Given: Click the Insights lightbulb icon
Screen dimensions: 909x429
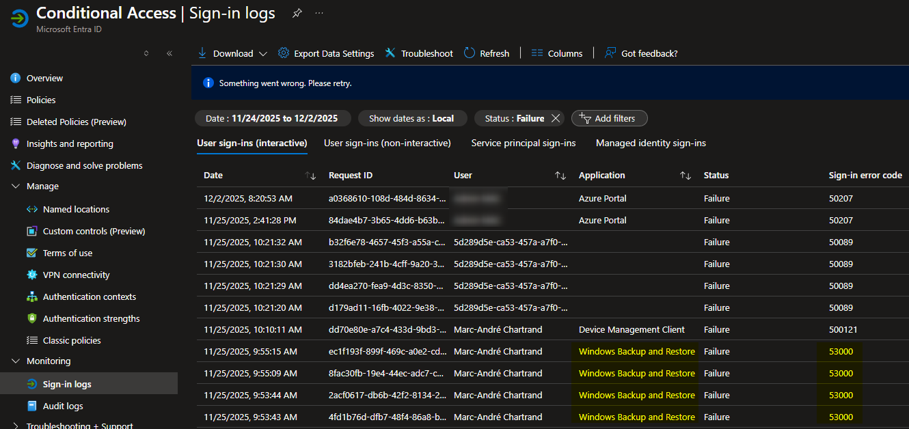Looking at the screenshot, I should click(x=16, y=143).
